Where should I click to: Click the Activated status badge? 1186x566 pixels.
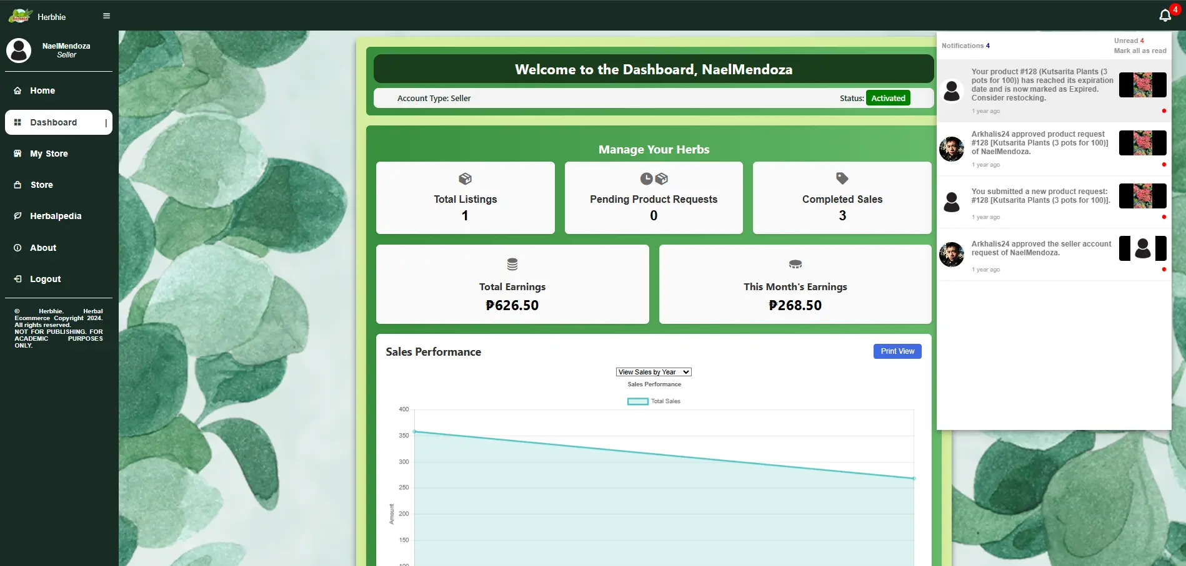(888, 98)
